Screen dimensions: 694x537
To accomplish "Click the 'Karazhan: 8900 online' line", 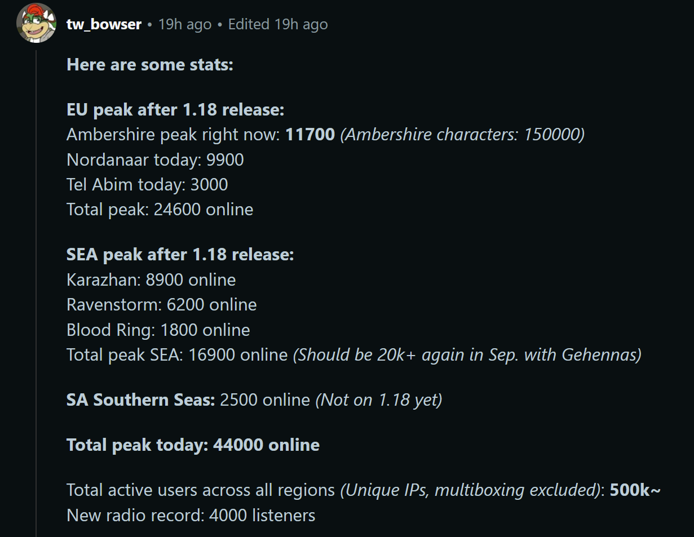I will (151, 279).
